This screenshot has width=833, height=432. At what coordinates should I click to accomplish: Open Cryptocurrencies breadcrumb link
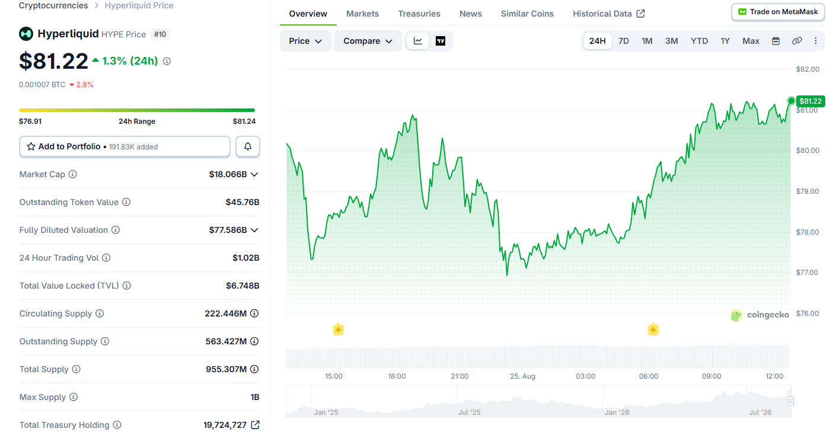tap(53, 5)
